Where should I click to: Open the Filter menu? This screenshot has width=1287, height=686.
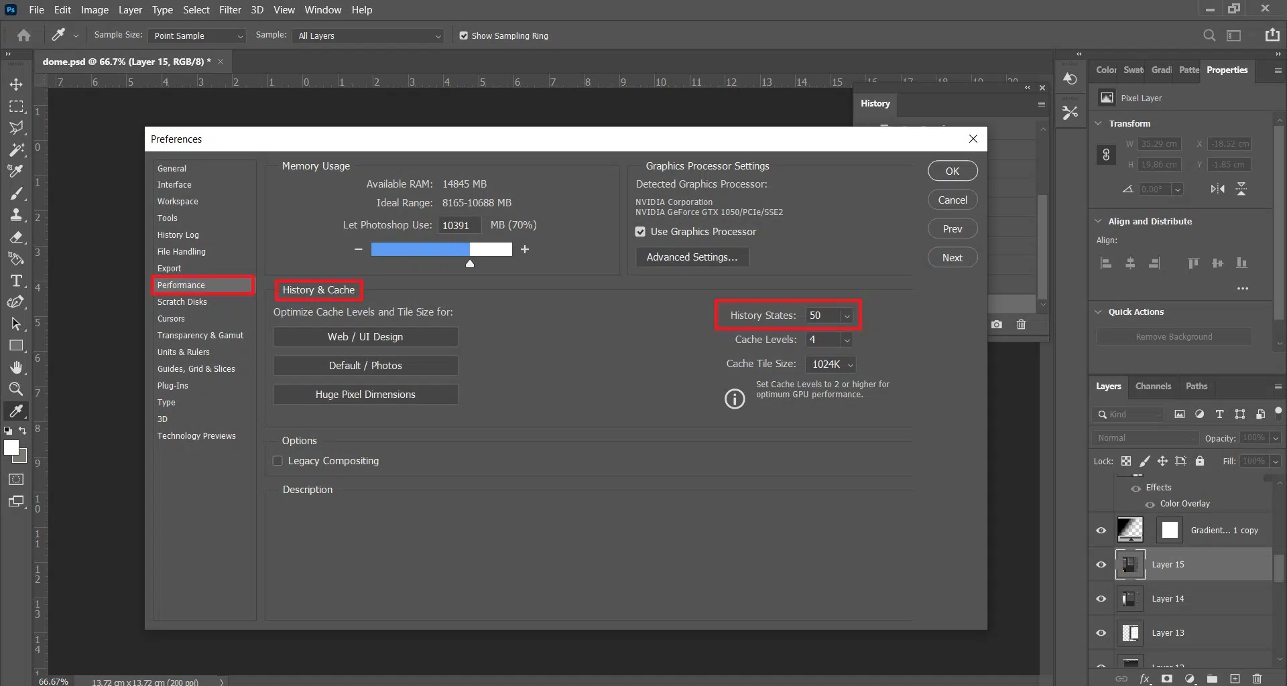coord(229,10)
